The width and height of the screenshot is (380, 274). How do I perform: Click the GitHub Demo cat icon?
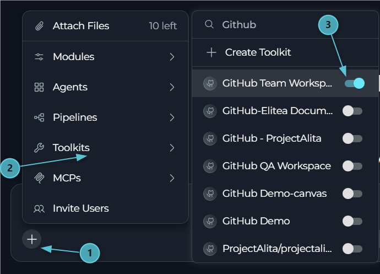pos(210,221)
